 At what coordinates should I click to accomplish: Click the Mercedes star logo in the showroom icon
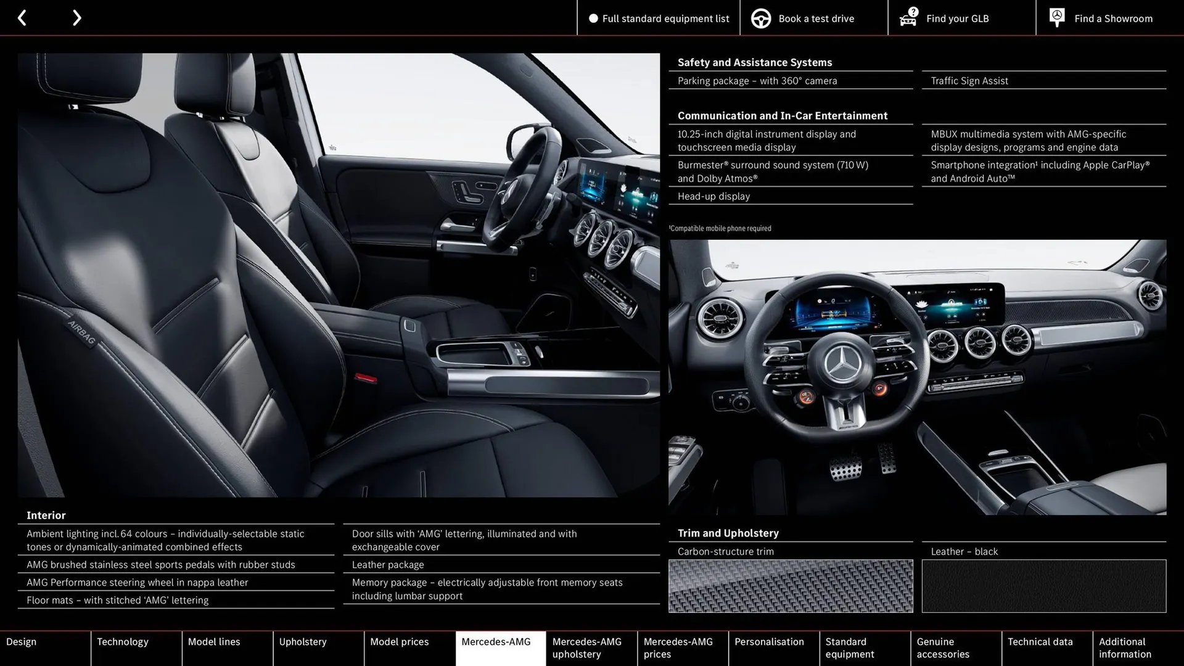click(x=1057, y=15)
